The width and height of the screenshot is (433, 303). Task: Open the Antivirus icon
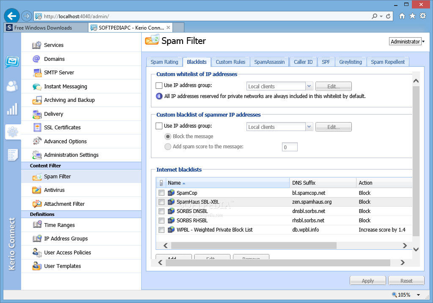coord(37,190)
